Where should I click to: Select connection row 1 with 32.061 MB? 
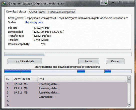[66, 84]
